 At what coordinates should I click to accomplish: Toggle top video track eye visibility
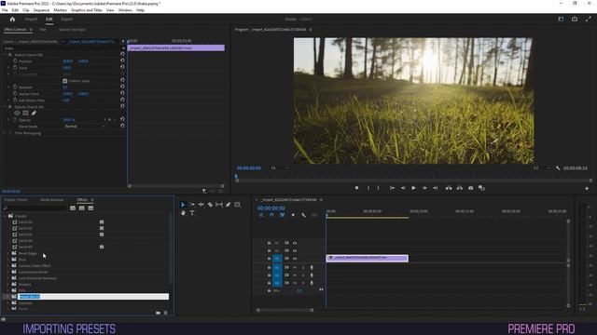pyautogui.click(x=295, y=243)
